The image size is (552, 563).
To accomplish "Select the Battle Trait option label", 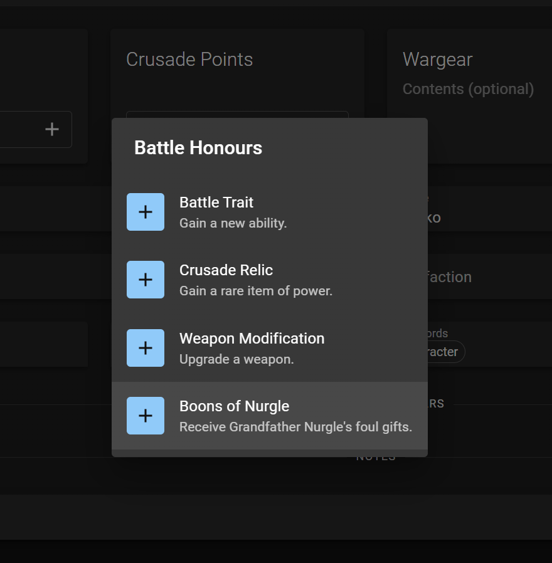I will click(216, 203).
